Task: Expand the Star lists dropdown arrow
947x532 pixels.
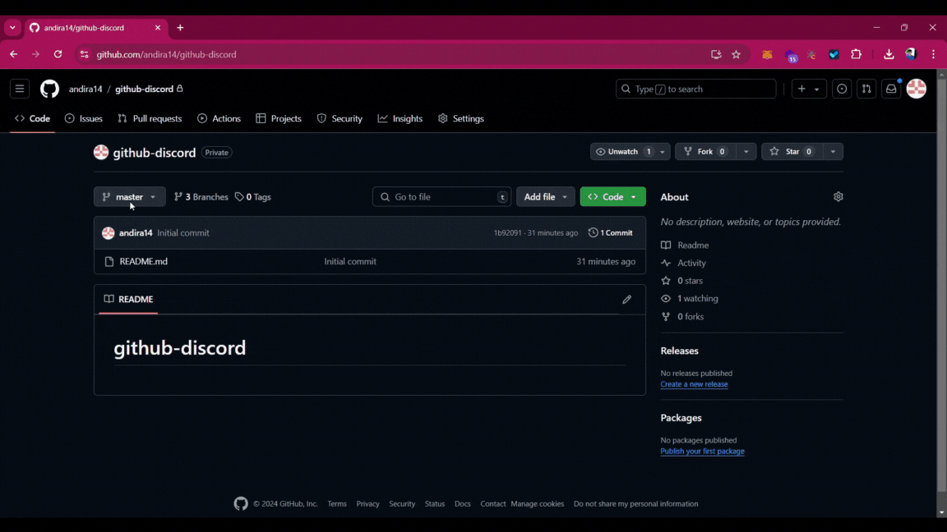Action: pos(833,151)
